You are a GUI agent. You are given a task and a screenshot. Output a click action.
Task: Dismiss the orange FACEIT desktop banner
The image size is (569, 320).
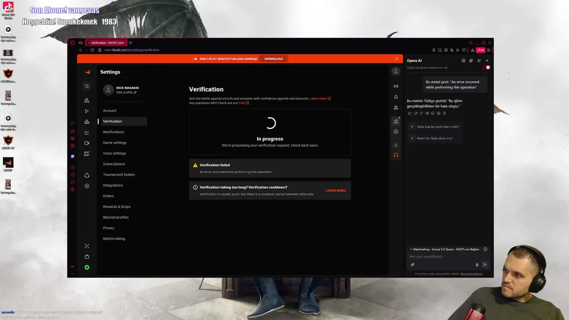397,59
